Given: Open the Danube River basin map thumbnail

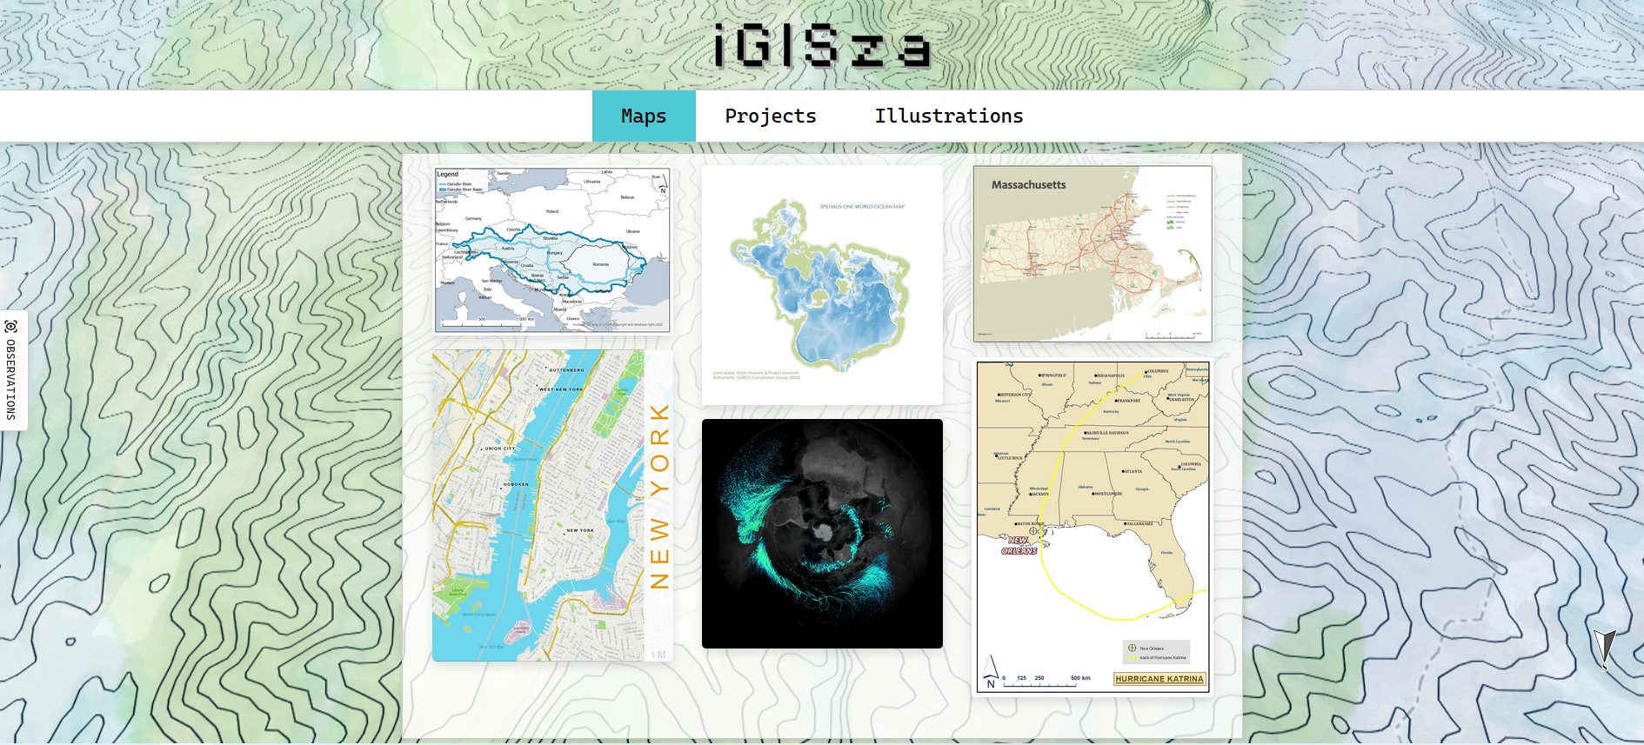Looking at the screenshot, I should 552,250.
